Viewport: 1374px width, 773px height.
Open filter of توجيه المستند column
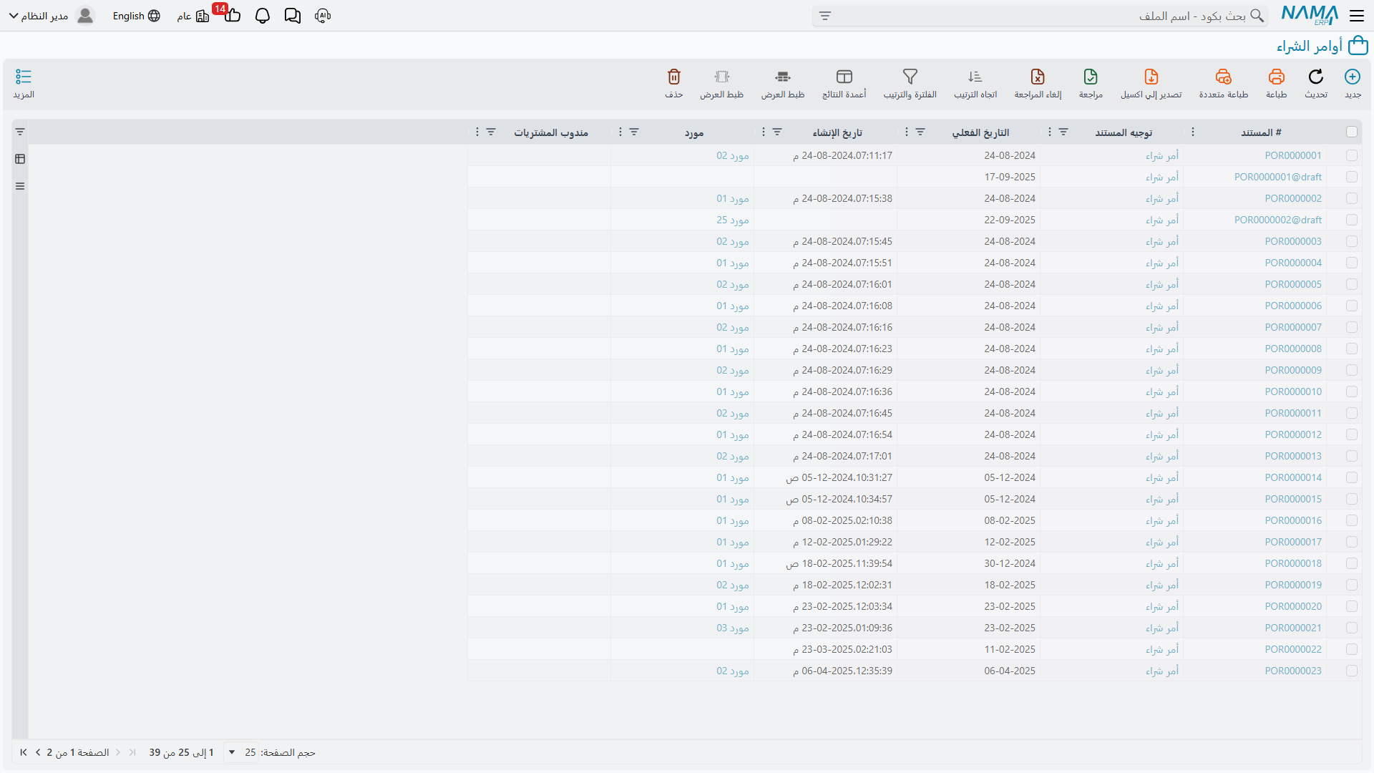(1063, 132)
